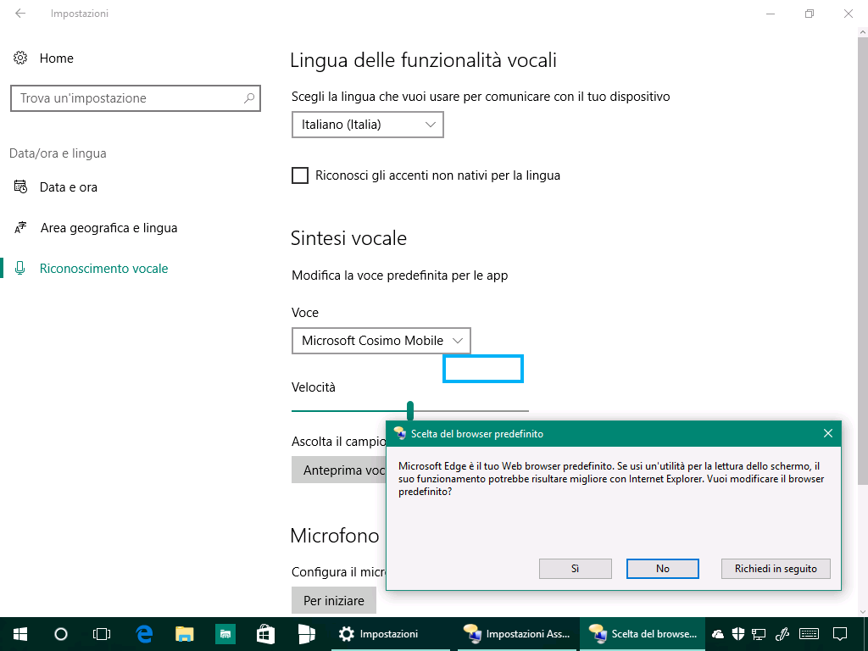Switch to Impostazioni Ass... taskbar window
Viewport: 868px width, 651px height.
[x=516, y=634]
